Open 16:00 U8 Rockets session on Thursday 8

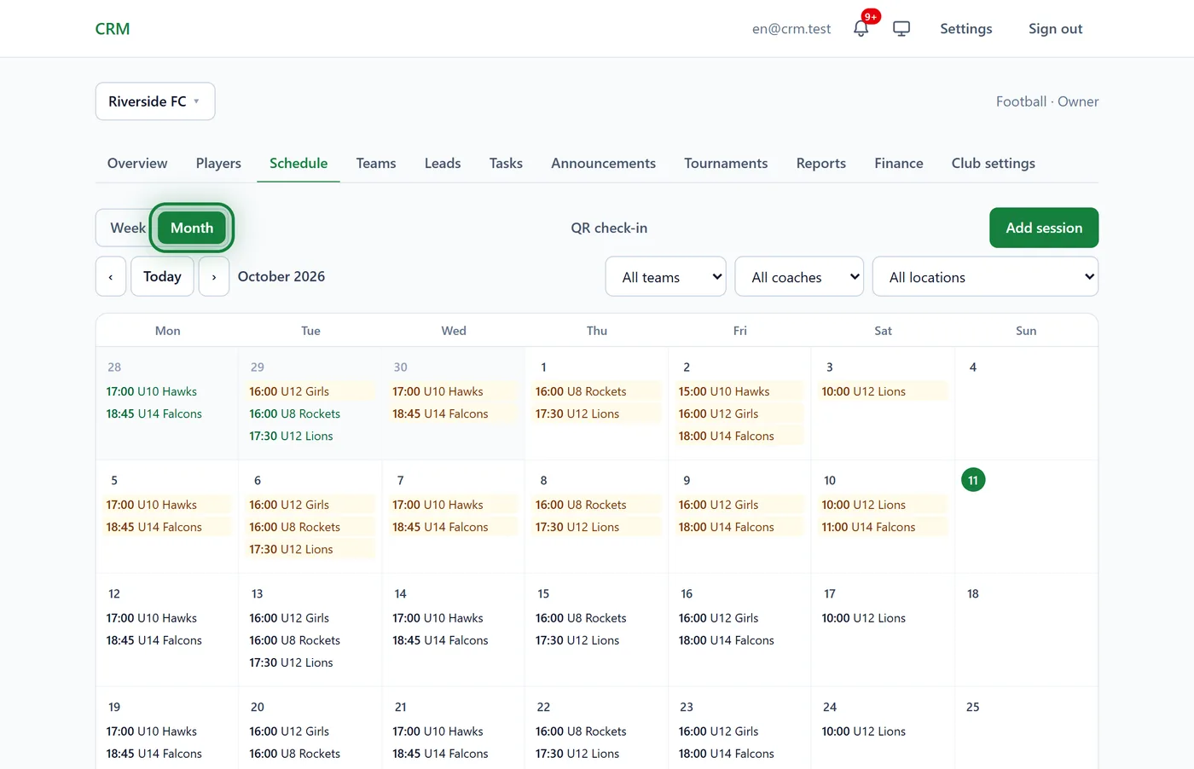(x=596, y=505)
